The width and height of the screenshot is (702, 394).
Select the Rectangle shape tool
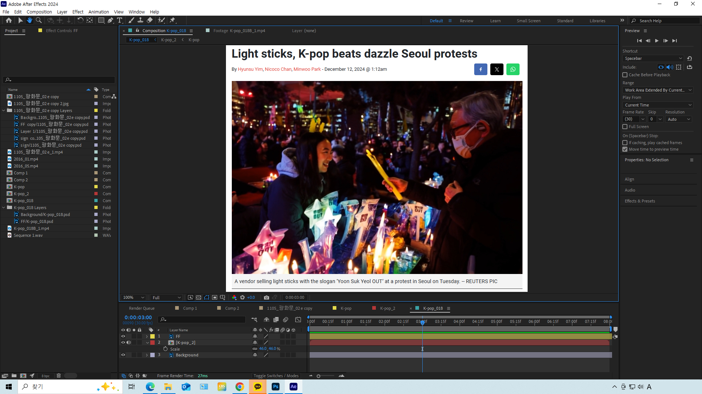[101, 20]
